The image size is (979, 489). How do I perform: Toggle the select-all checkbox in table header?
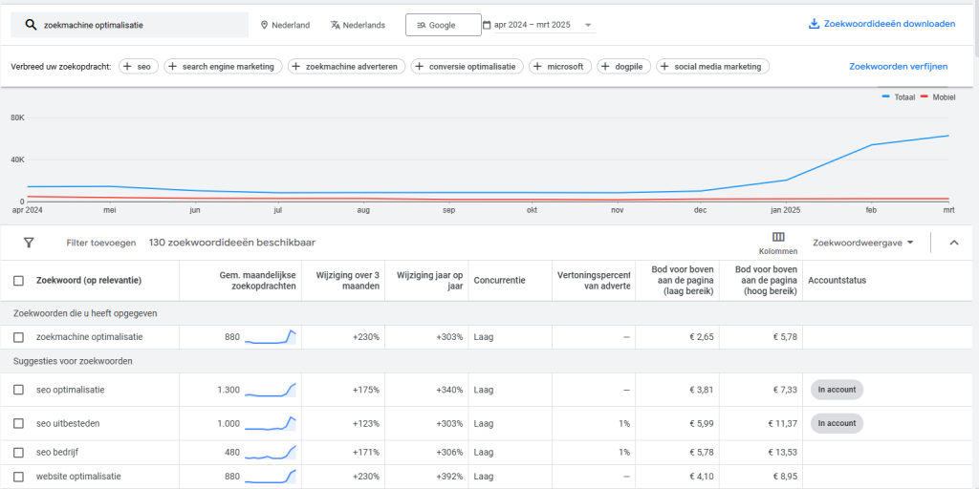(x=19, y=281)
